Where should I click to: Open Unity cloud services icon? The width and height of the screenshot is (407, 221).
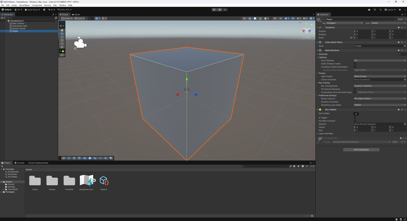(369, 10)
